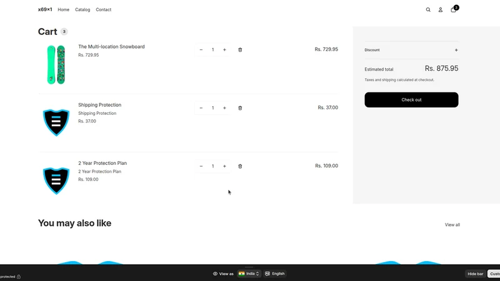Expand the Discount section
Image resolution: width=500 pixels, height=281 pixels.
[x=411, y=50]
